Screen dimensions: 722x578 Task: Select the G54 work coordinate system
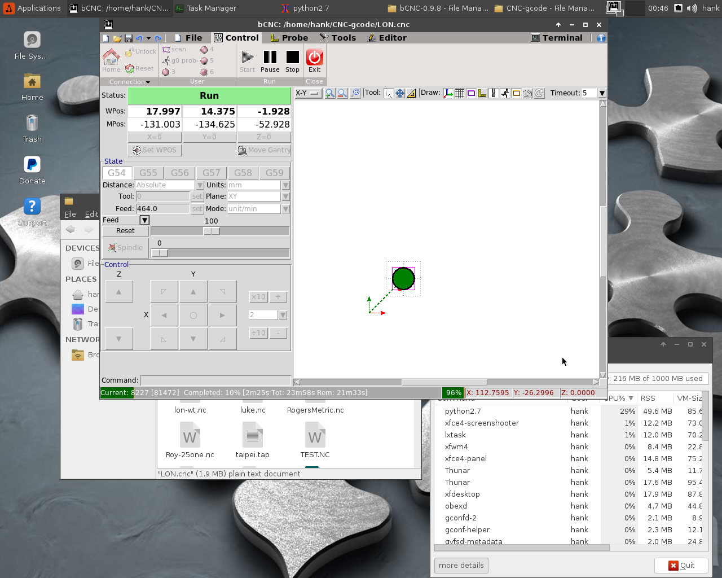(117, 173)
